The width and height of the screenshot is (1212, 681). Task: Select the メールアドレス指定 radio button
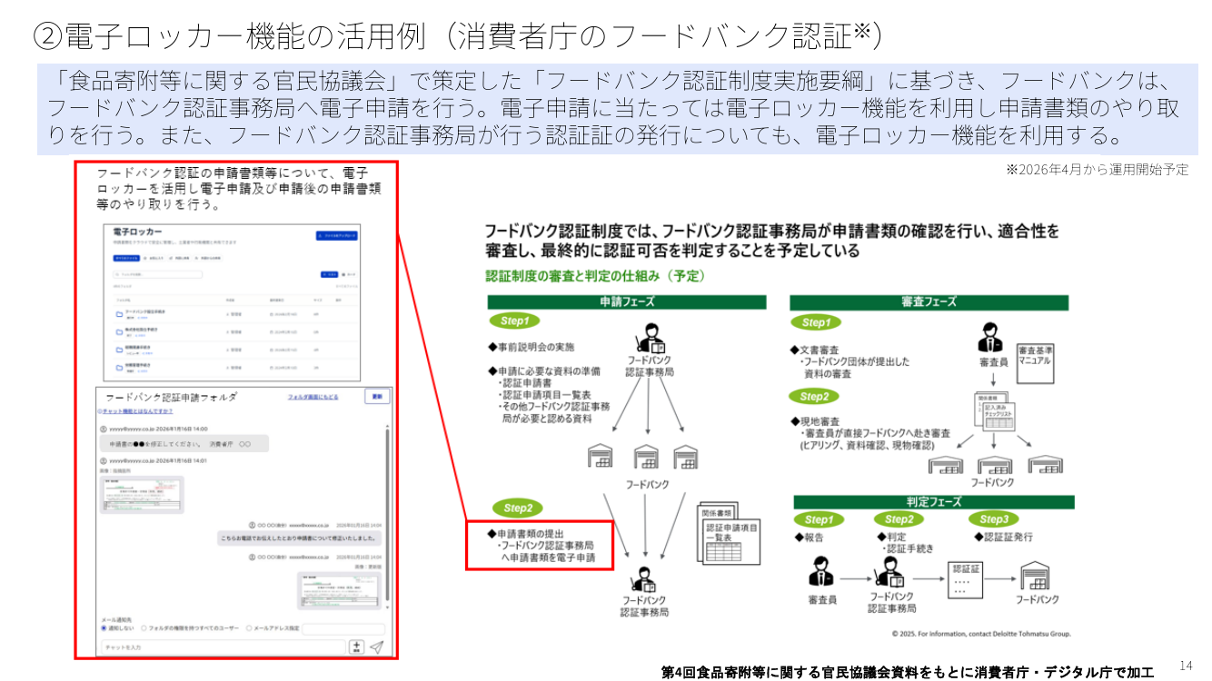click(249, 628)
